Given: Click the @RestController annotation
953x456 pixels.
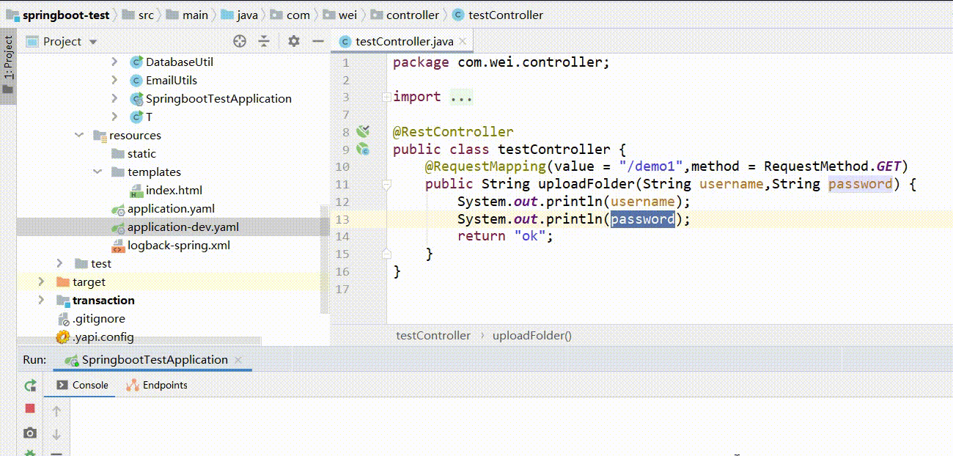Looking at the screenshot, I should click(x=453, y=131).
